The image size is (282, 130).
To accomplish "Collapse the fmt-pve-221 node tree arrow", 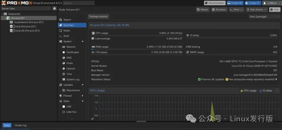I will pos(5,18).
